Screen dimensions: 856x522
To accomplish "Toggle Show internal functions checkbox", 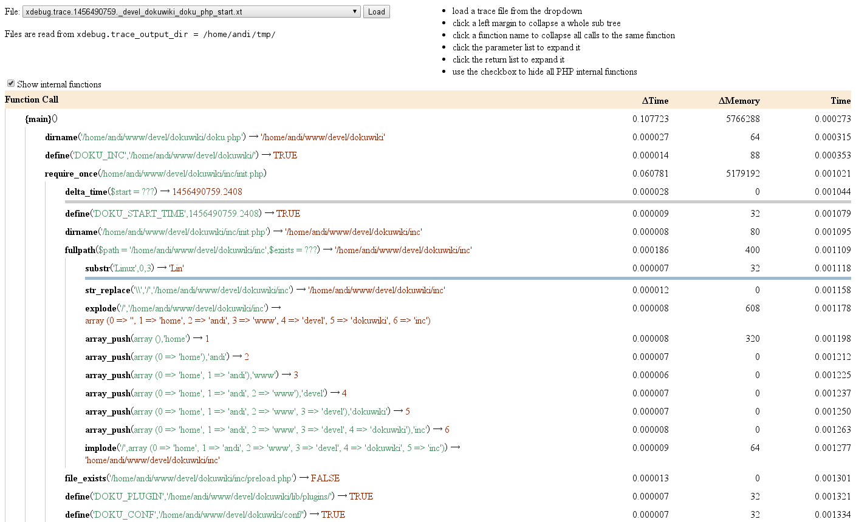I will point(11,84).
